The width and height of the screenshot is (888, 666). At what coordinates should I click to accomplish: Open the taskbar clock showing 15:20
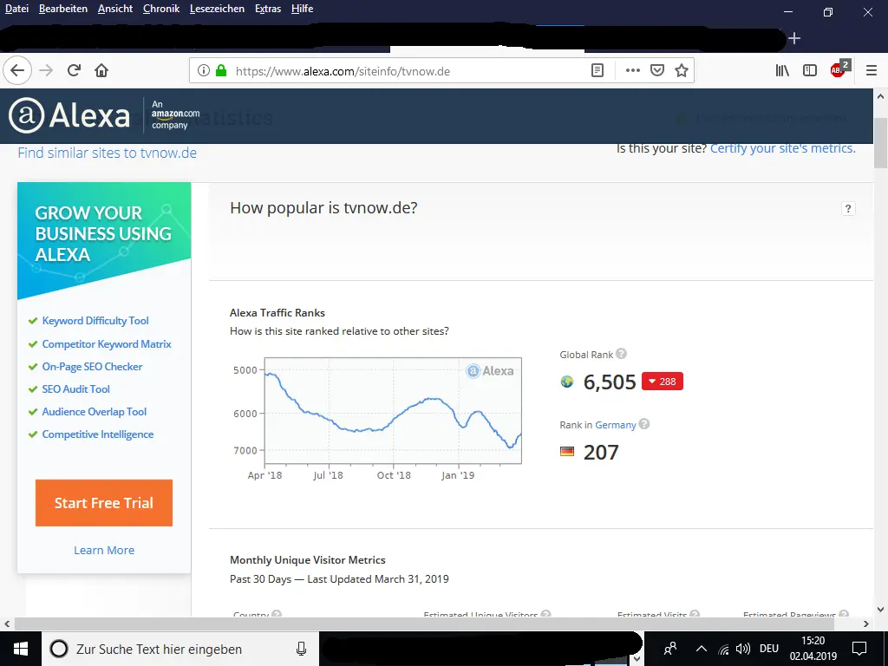click(x=813, y=649)
